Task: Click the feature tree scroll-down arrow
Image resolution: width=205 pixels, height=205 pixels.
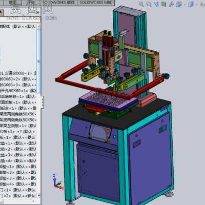Action: point(39,195)
